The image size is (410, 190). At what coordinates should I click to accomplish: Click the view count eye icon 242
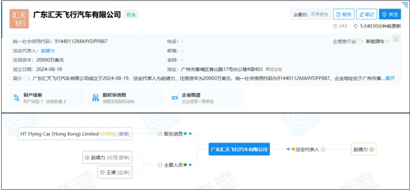[335, 26]
